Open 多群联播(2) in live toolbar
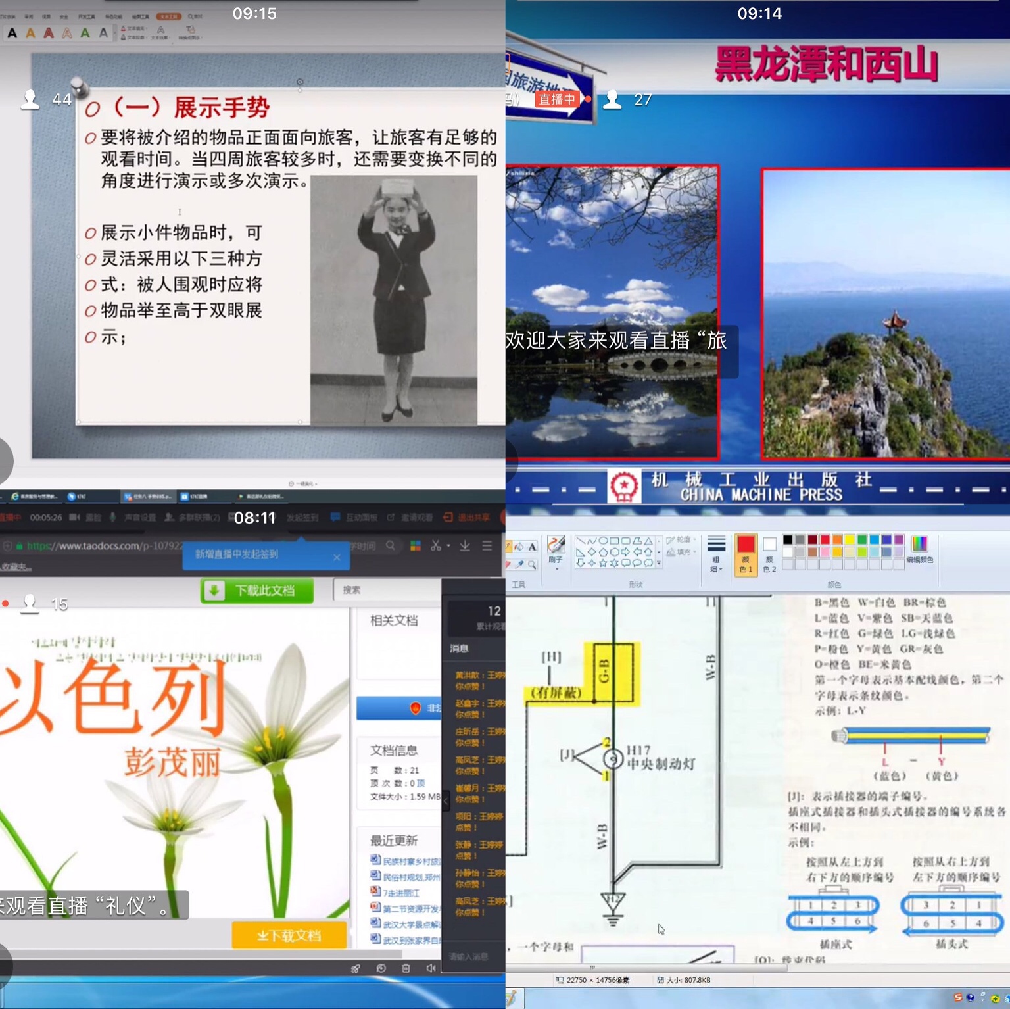 (192, 518)
